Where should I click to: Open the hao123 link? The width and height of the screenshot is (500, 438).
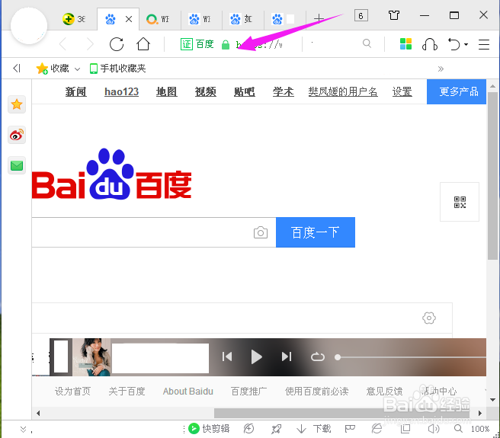pos(121,92)
